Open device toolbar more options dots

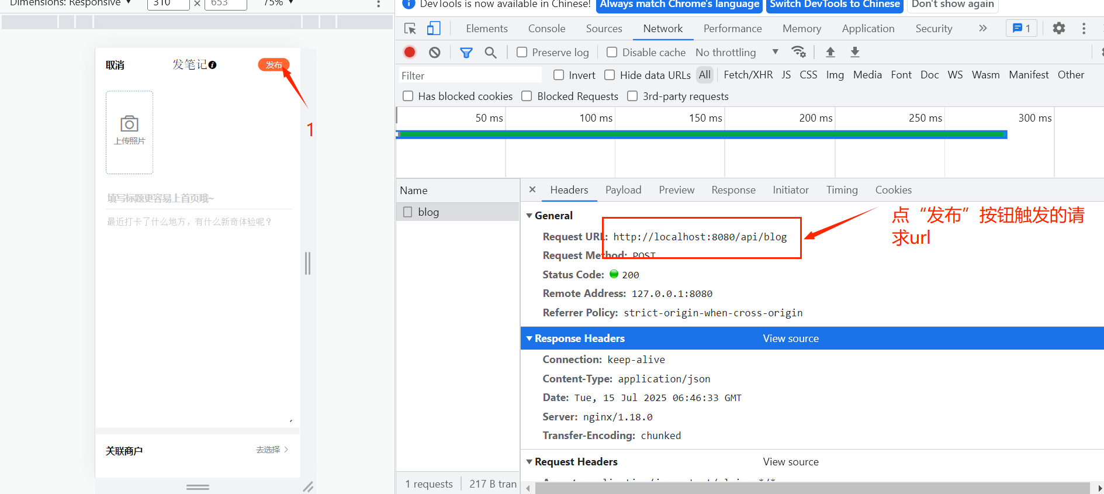[378, 4]
